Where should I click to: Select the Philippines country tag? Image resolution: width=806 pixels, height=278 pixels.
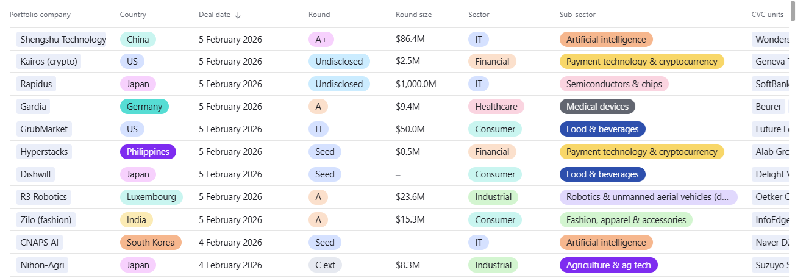[148, 152]
